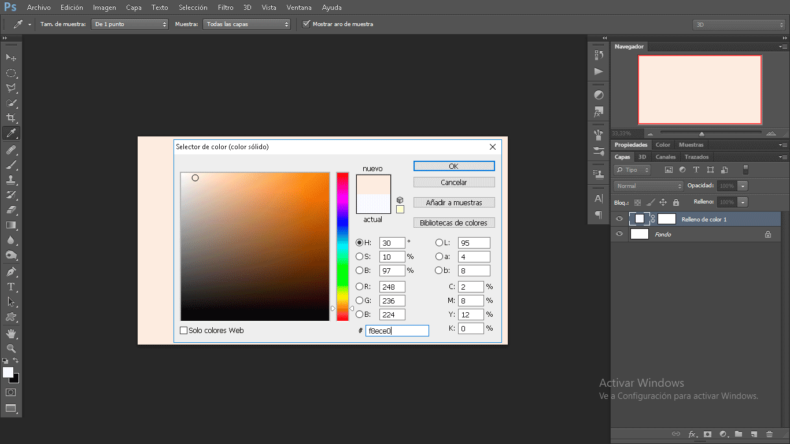The image size is (790, 444).
Task: Click the web-safe color cube warning icon
Action: [x=400, y=200]
